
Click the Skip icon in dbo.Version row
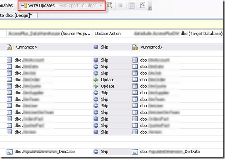[96, 132]
